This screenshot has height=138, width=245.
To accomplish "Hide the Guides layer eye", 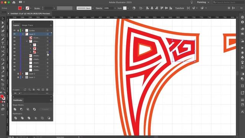I will 15,30.
